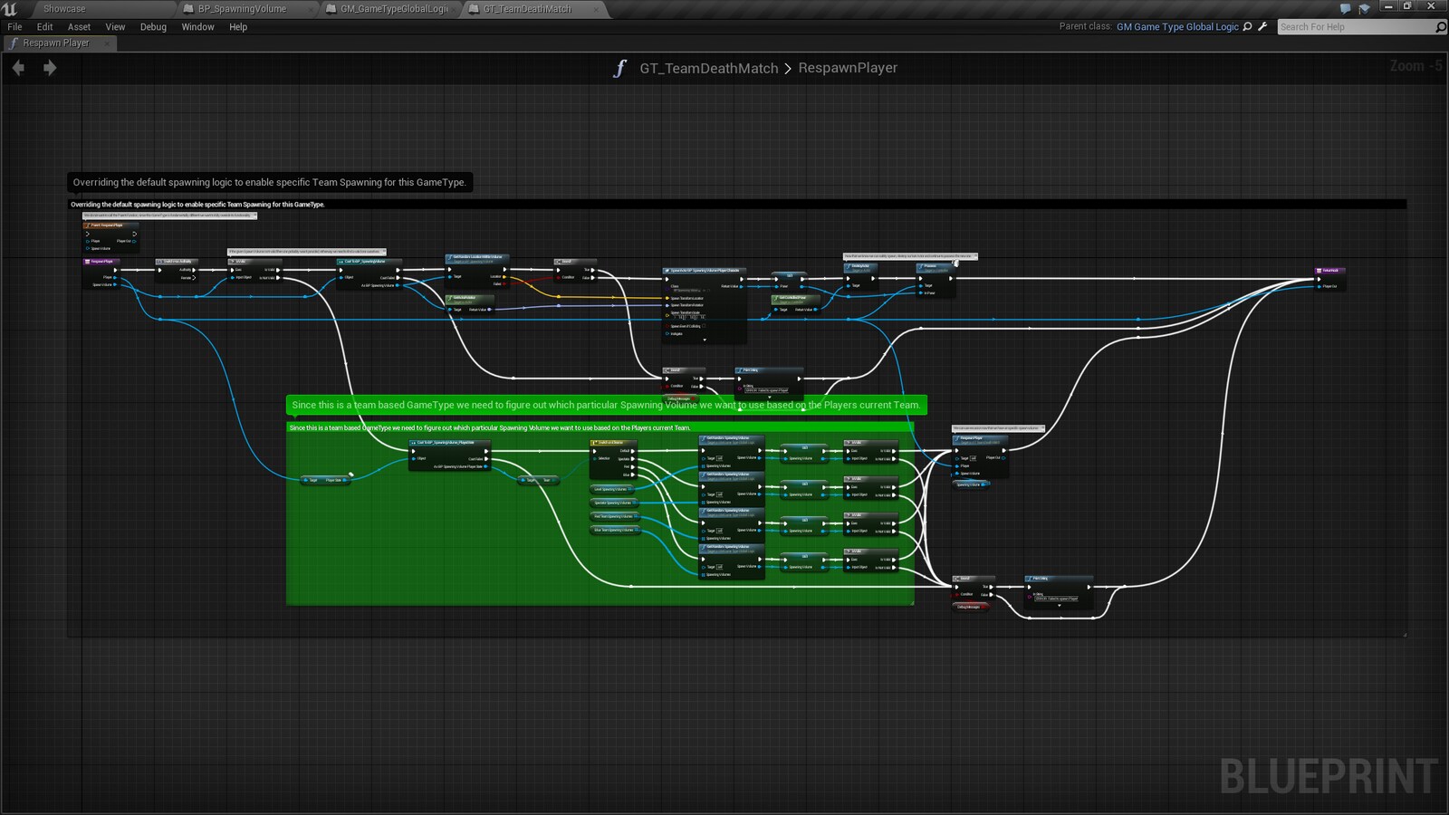Click the feedback speech bubble icon at top right
Screen dimensions: 1449x815
(x=1346, y=8)
